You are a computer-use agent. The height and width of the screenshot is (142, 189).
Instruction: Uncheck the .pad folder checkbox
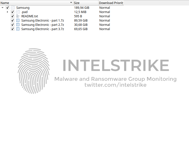point(13,12)
